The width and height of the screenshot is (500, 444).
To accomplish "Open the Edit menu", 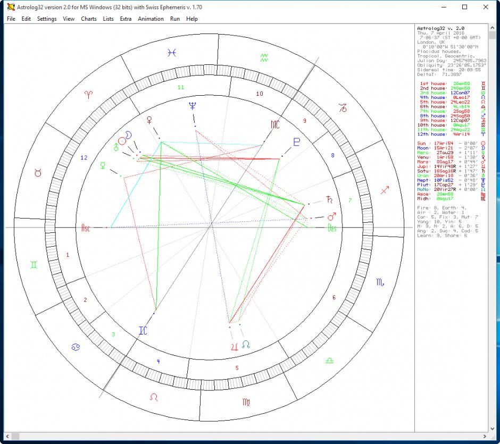I will click(26, 19).
